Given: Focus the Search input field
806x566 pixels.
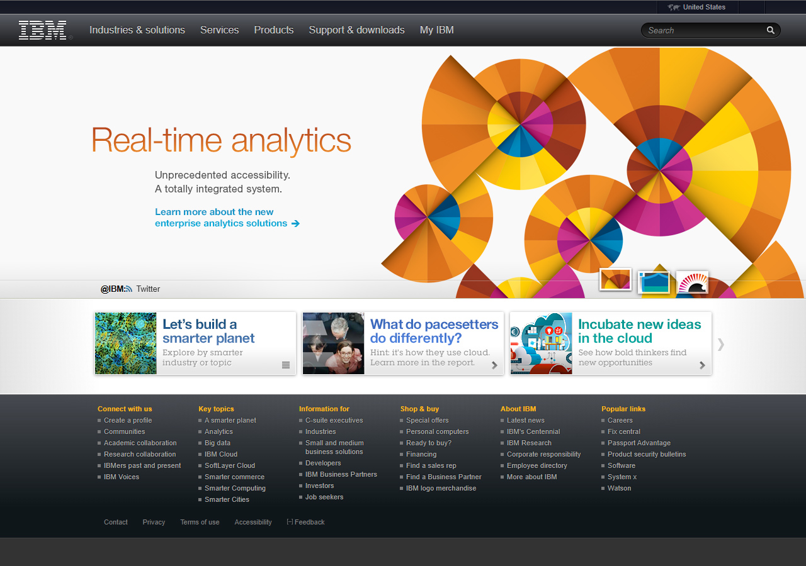Looking at the screenshot, I should (x=704, y=30).
